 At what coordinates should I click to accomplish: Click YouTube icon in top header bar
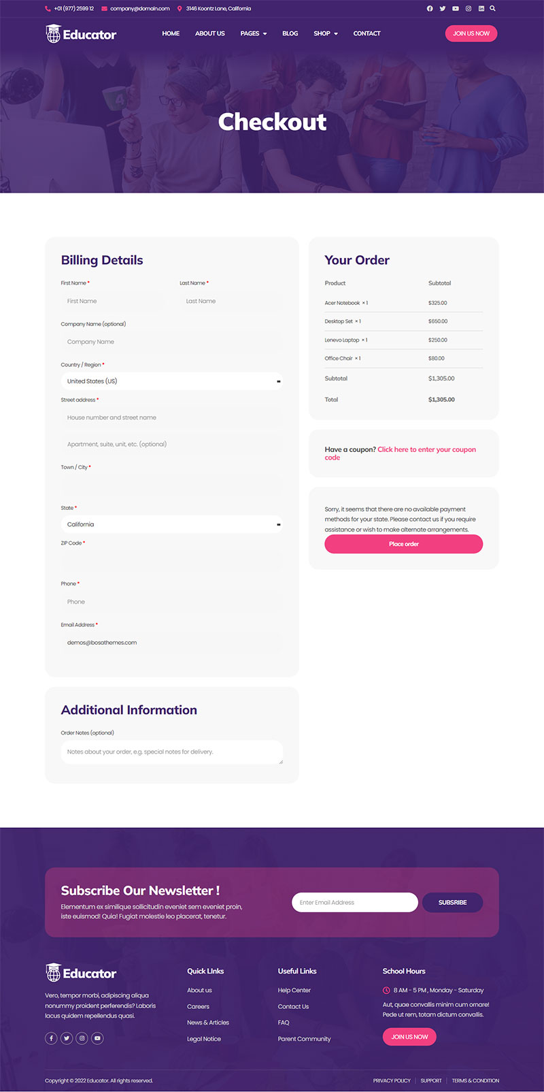click(x=456, y=9)
